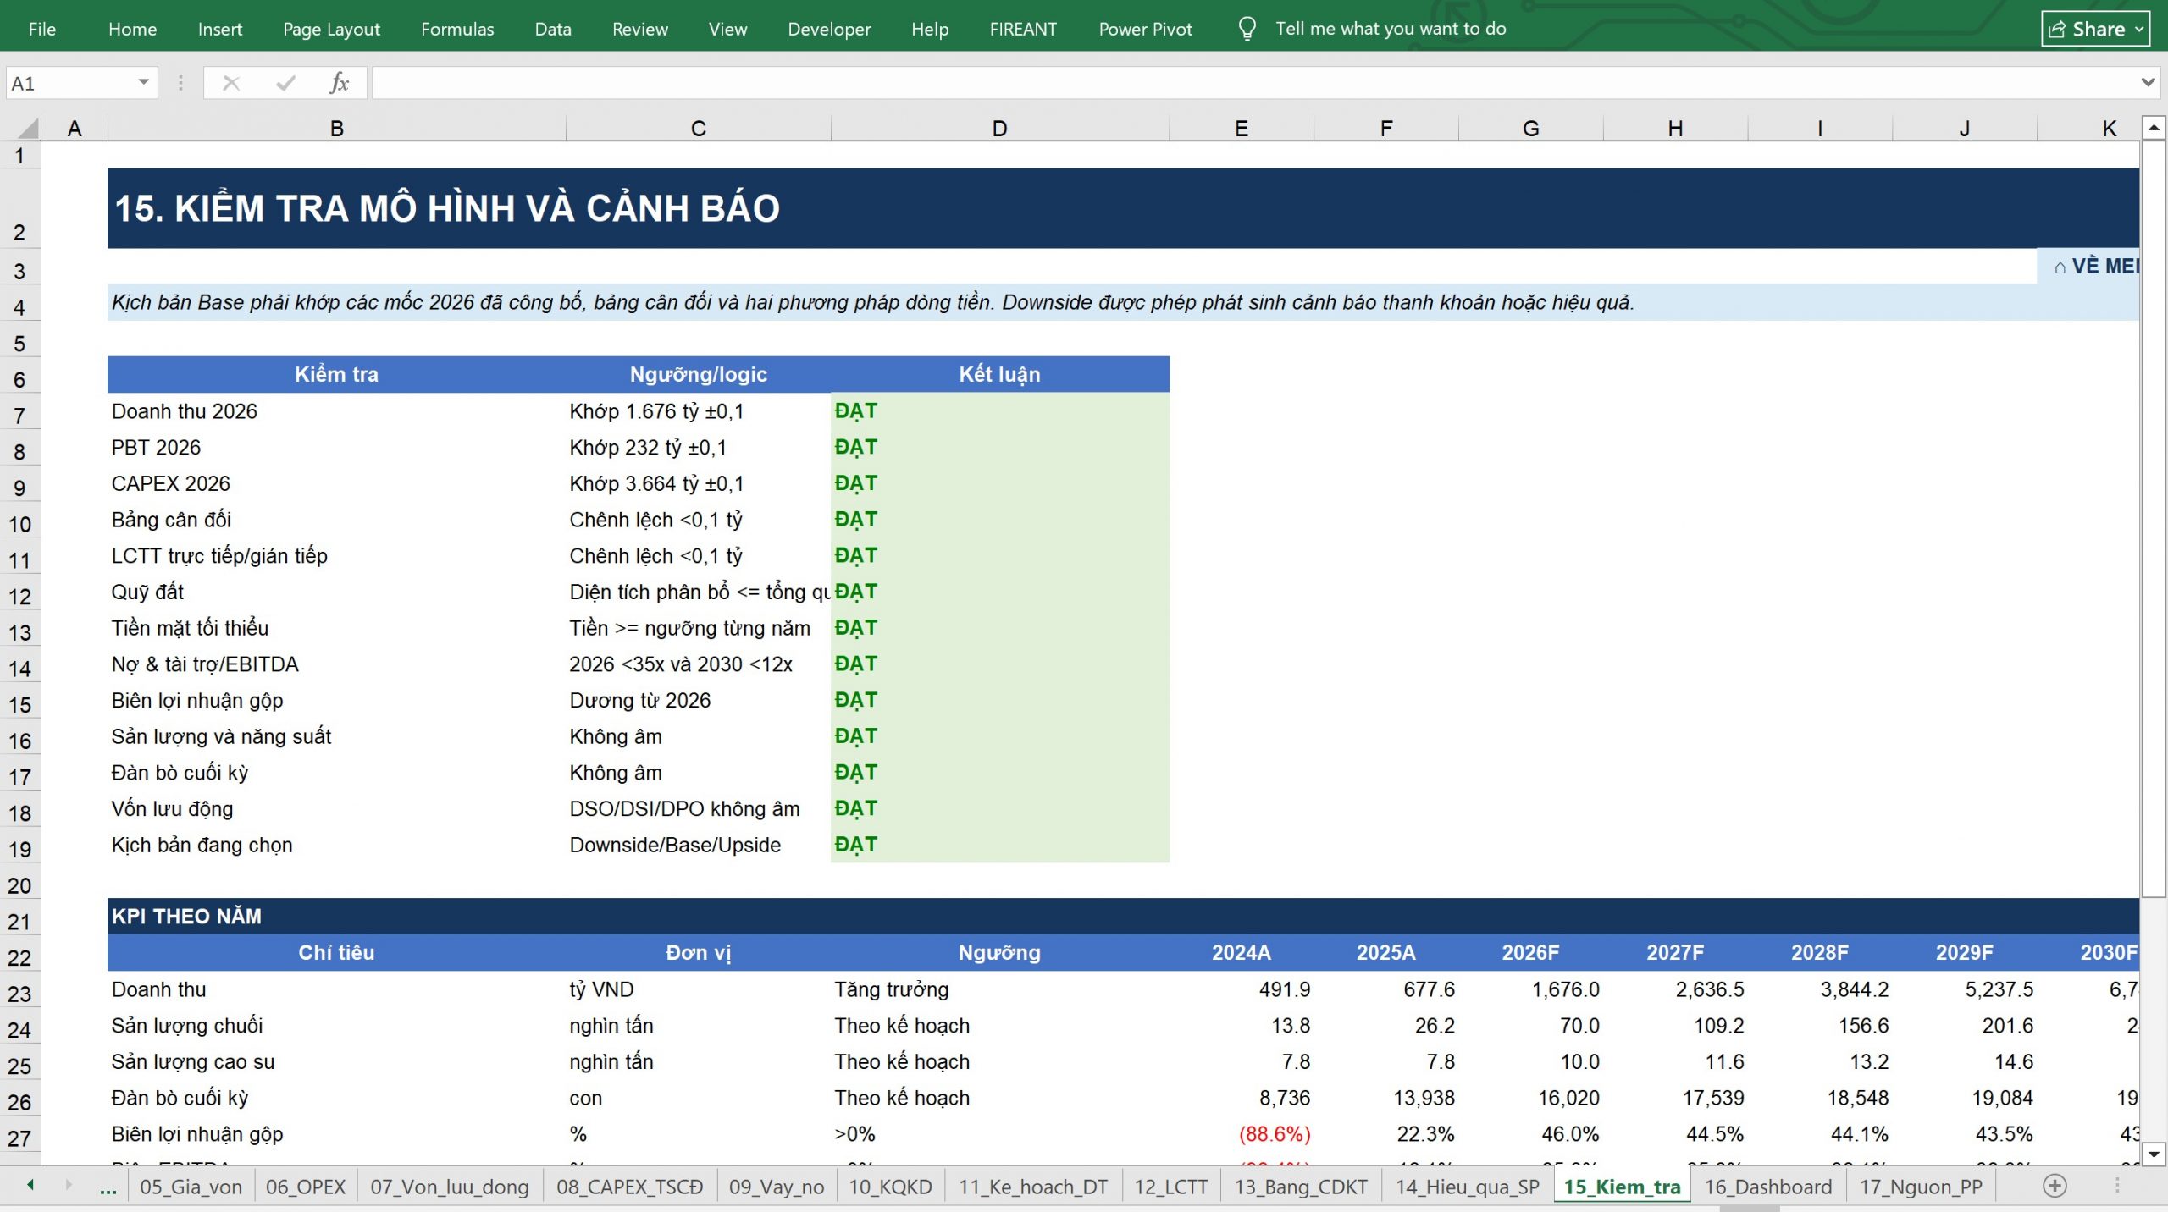The image size is (2168, 1212).
Task: Click the vertical scrollbar down arrow
Action: [2154, 1153]
